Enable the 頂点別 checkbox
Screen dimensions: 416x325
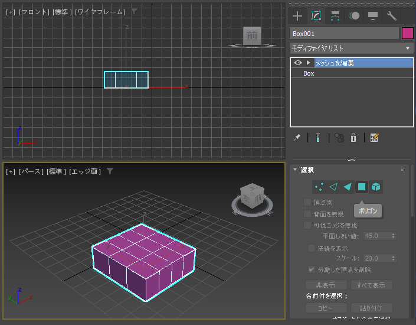pyautogui.click(x=307, y=202)
